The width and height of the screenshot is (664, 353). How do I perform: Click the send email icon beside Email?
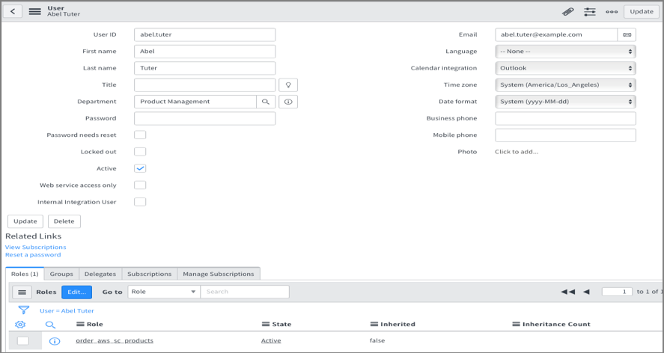627,34
